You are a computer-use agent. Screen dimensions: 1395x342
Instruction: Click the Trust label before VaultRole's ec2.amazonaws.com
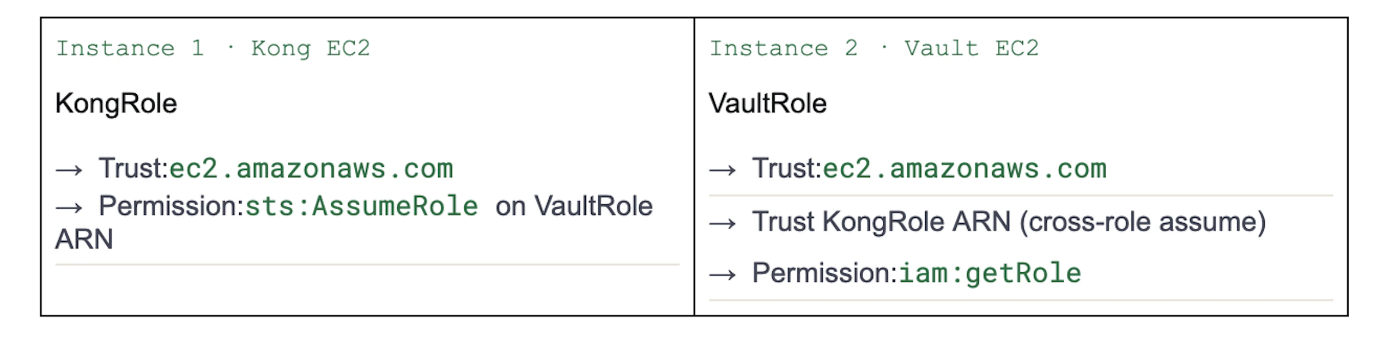(786, 168)
